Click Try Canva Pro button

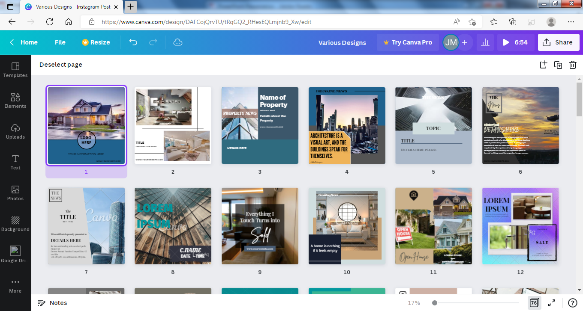coord(408,42)
